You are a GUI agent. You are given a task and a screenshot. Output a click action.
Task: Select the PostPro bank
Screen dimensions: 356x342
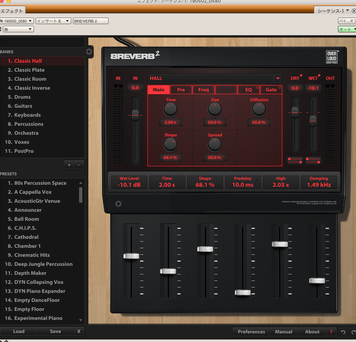click(42, 151)
